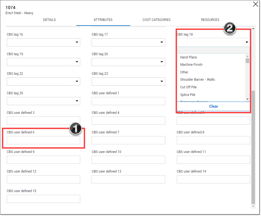Focus the CBS user defined 6 field
The image size is (261, 216).
tap(43, 140)
